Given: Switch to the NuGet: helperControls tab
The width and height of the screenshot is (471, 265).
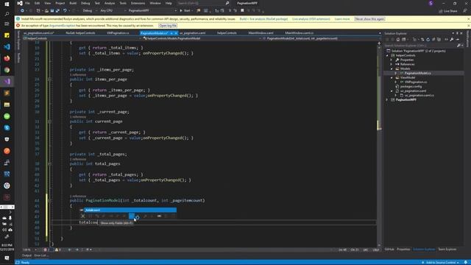Looking at the screenshot, I should (80, 32).
